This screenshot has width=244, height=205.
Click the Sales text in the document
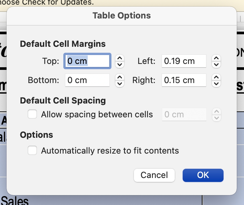pos(15,200)
